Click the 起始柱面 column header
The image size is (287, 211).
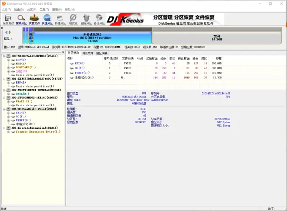pos(152,58)
